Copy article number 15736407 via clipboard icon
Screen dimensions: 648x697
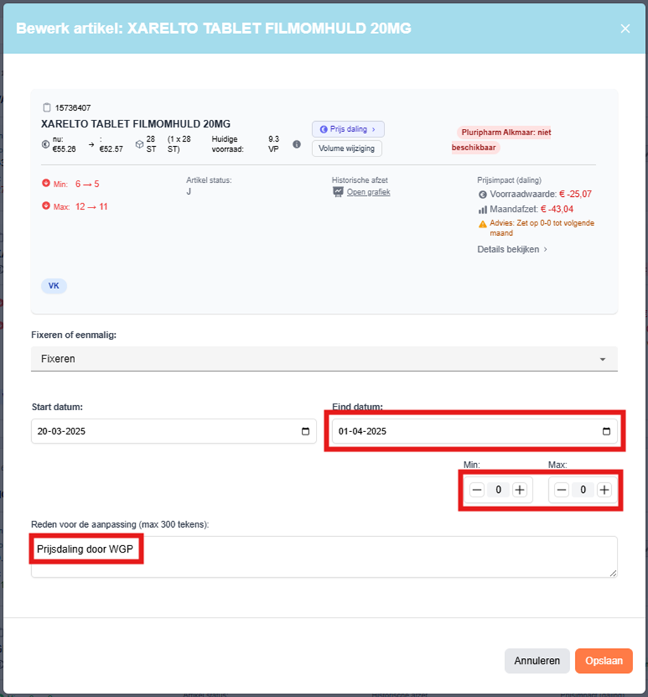47,108
